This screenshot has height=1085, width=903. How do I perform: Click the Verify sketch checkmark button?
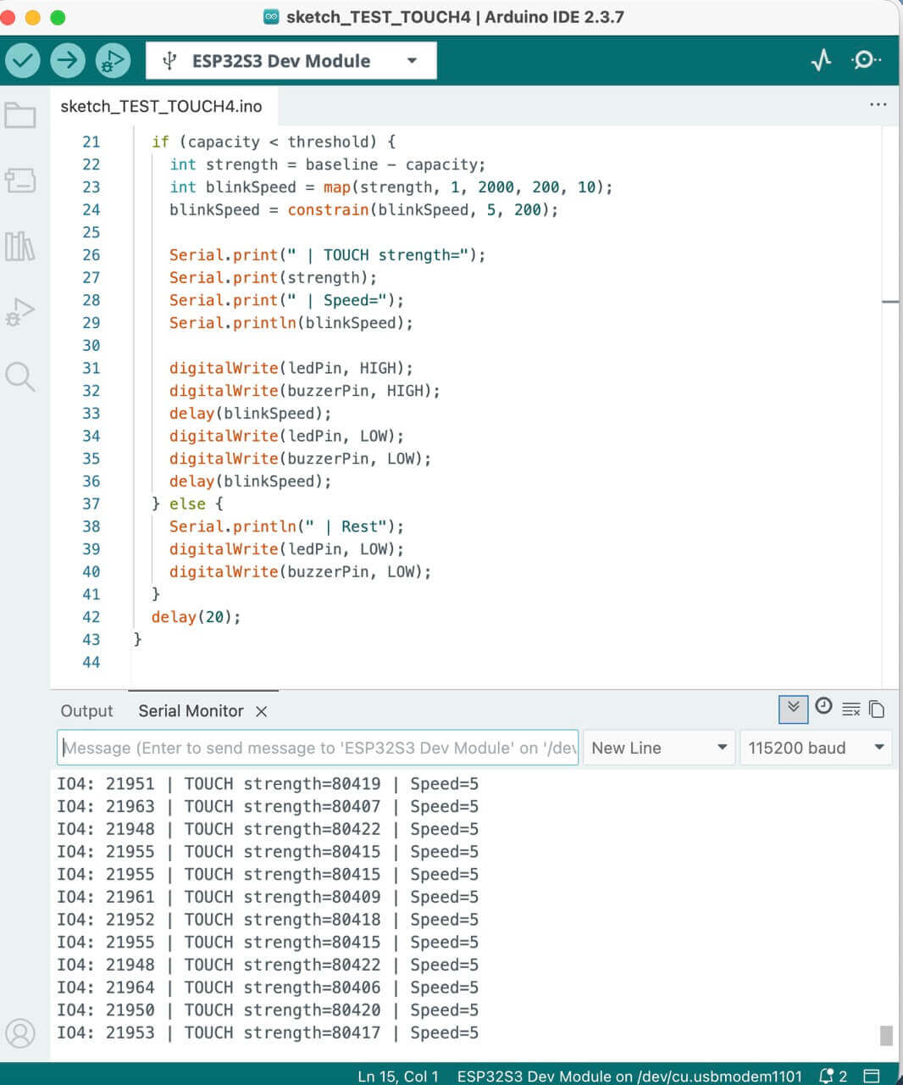(x=23, y=60)
